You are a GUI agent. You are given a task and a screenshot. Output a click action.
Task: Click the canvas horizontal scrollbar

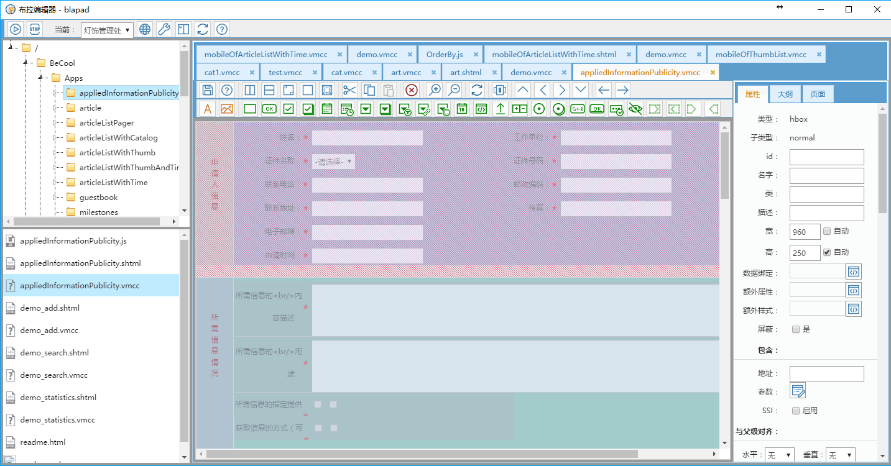[x=422, y=454]
